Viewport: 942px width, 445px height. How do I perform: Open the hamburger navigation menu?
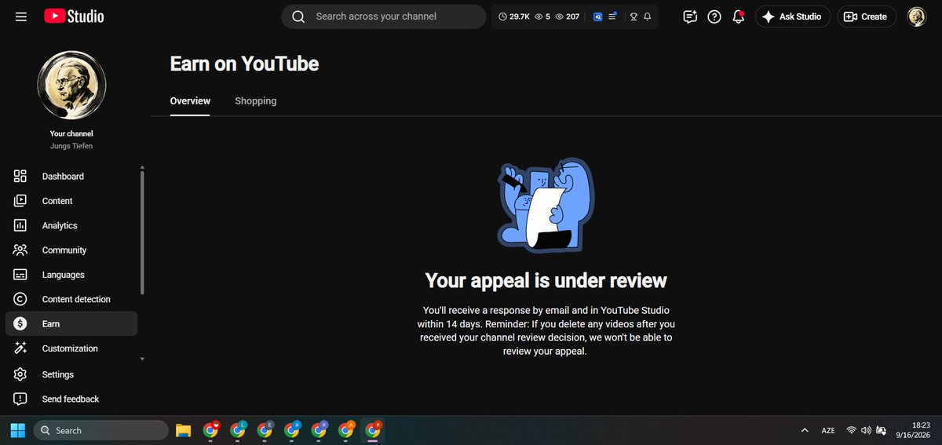click(x=21, y=16)
